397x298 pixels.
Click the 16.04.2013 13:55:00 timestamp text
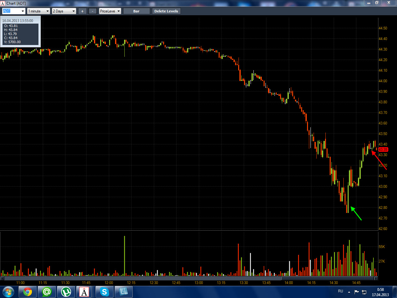18,21
